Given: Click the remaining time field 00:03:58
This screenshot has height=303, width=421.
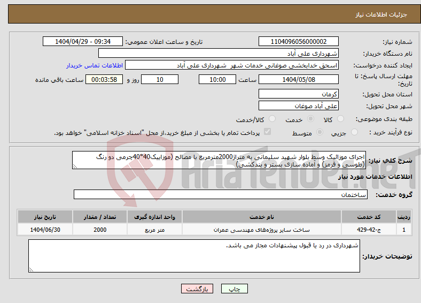Looking at the screenshot, I should [104, 79].
